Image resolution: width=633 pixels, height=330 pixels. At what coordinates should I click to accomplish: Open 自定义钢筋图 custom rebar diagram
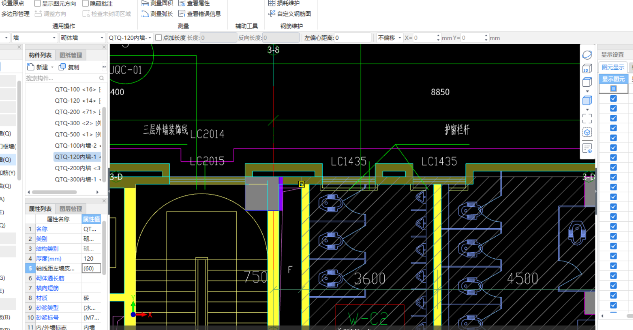[290, 14]
